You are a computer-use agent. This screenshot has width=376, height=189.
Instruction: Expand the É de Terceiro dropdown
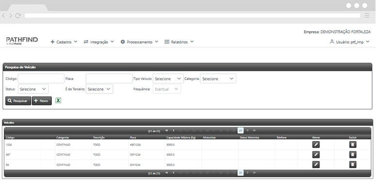click(99, 89)
